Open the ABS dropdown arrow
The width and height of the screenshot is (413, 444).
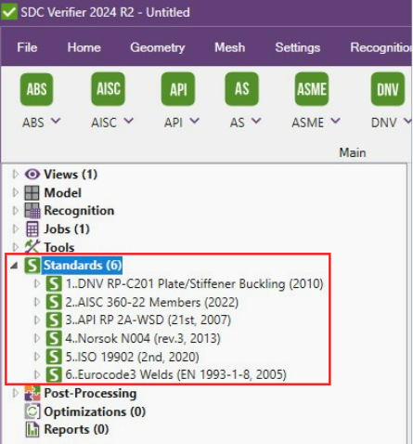(x=56, y=121)
